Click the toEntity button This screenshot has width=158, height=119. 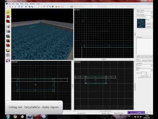[x=150, y=60]
